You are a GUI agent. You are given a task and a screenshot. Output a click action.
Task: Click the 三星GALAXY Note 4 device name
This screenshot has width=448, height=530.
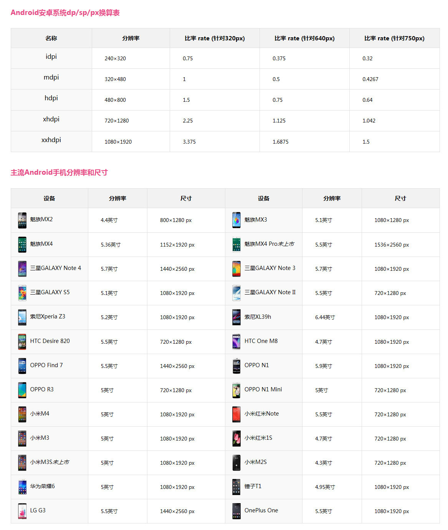click(56, 268)
